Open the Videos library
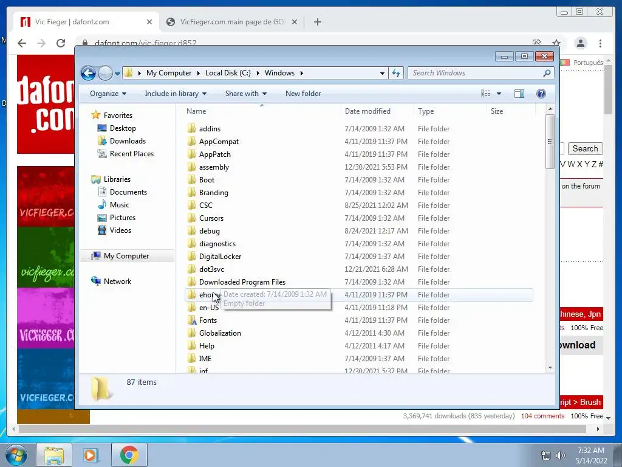Image resolution: width=622 pixels, height=467 pixels. point(120,230)
